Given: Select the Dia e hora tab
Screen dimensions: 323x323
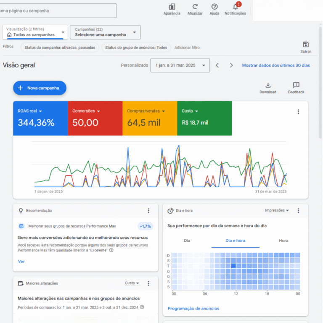Looking at the screenshot, I should coord(235,241).
